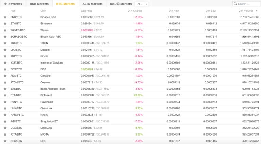
Task: Favorite the LTC/BTC pair
Action: click(x=5, y=50)
